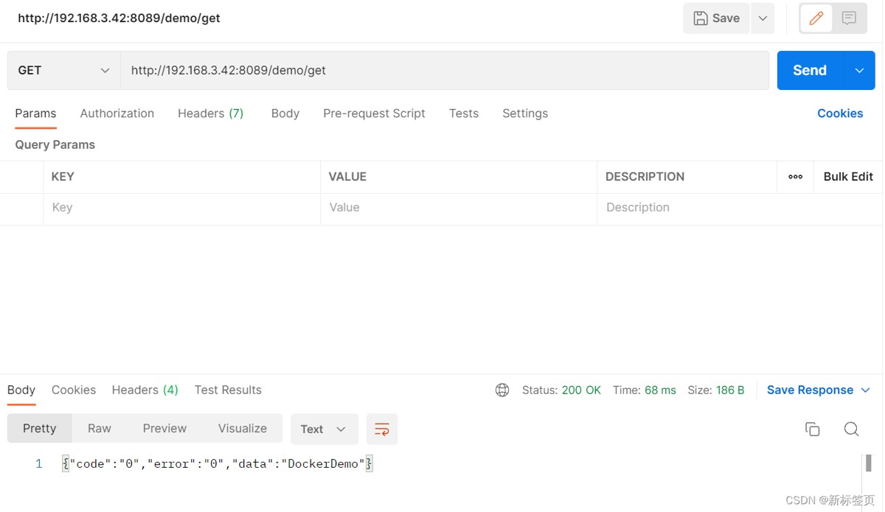Viewport: 885px width, 512px height.
Task: Click the three-dots column options icon
Action: (x=795, y=177)
